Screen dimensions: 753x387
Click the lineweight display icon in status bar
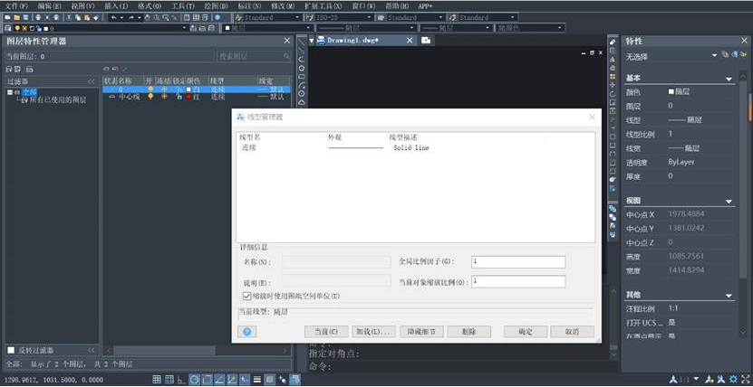tap(257, 380)
